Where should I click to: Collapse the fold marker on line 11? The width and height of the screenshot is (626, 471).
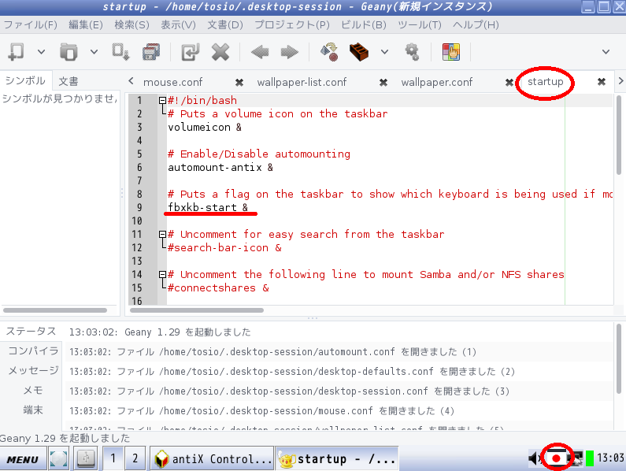(x=162, y=234)
